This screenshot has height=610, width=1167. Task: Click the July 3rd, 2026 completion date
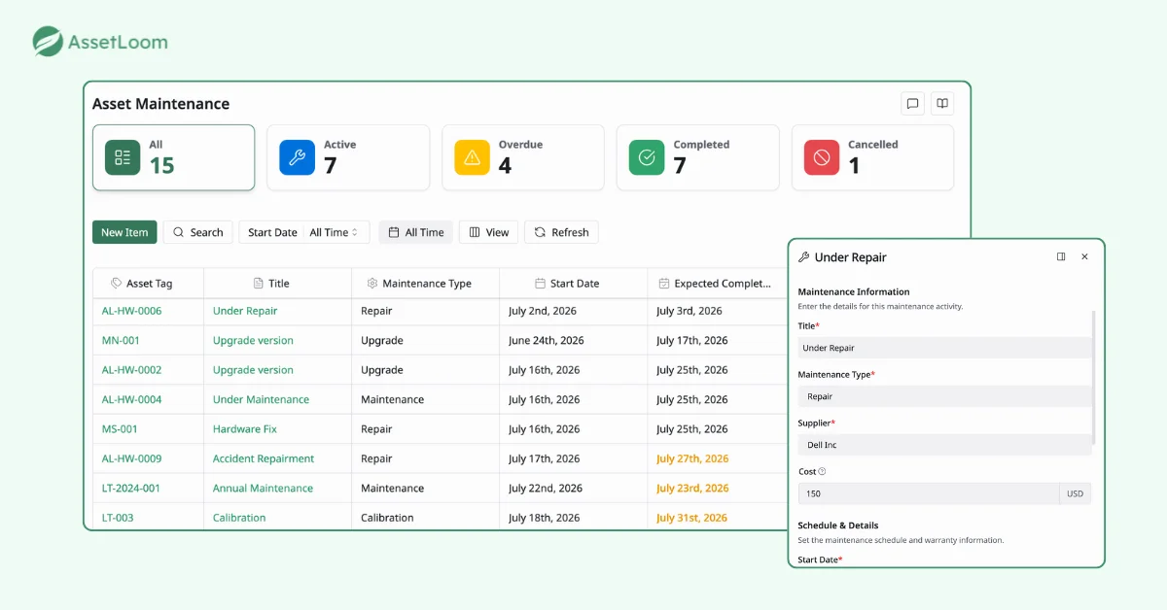[x=690, y=311]
